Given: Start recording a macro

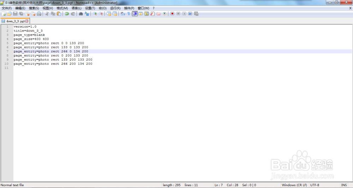Looking at the screenshot, I should click(172, 14).
